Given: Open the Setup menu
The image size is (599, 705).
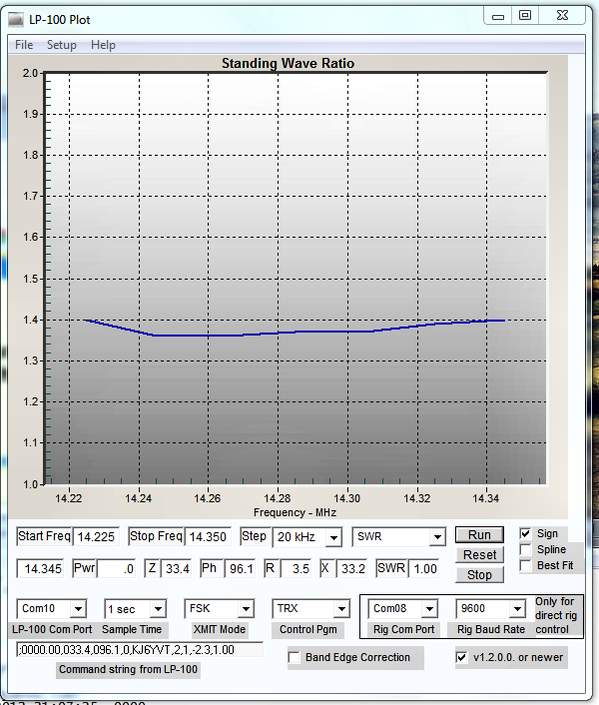Looking at the screenshot, I should point(61,45).
